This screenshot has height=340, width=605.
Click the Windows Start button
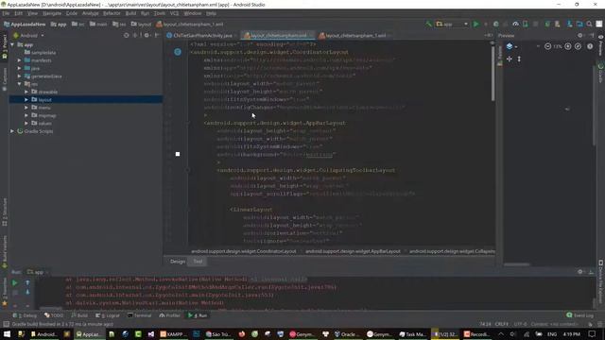[x=7, y=334]
